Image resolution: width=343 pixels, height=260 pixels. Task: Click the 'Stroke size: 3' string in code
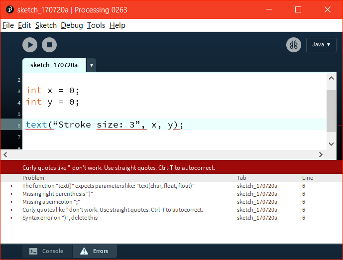(97, 125)
